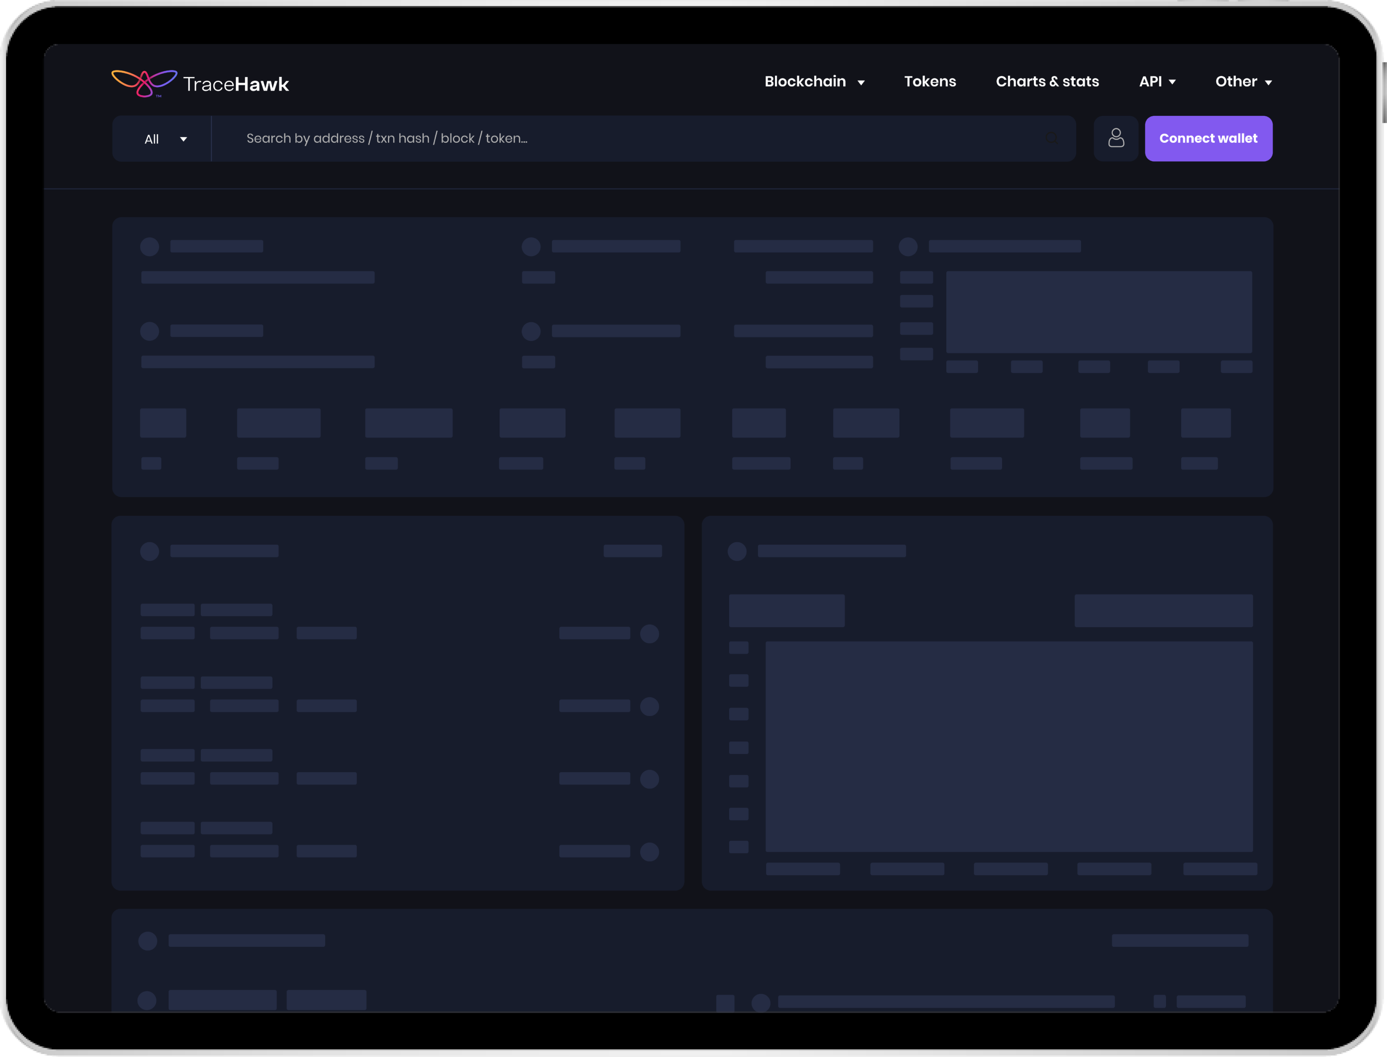Image resolution: width=1387 pixels, height=1057 pixels.
Task: Expand the Blockchain dropdown menu
Action: (x=816, y=81)
